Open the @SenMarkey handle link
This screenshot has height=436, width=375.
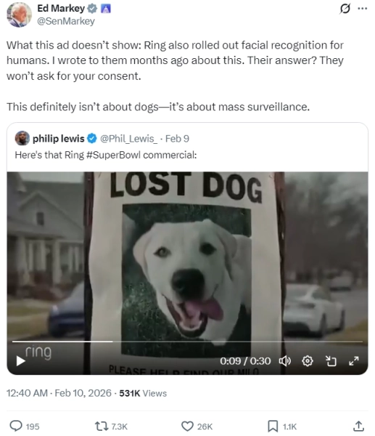point(66,21)
